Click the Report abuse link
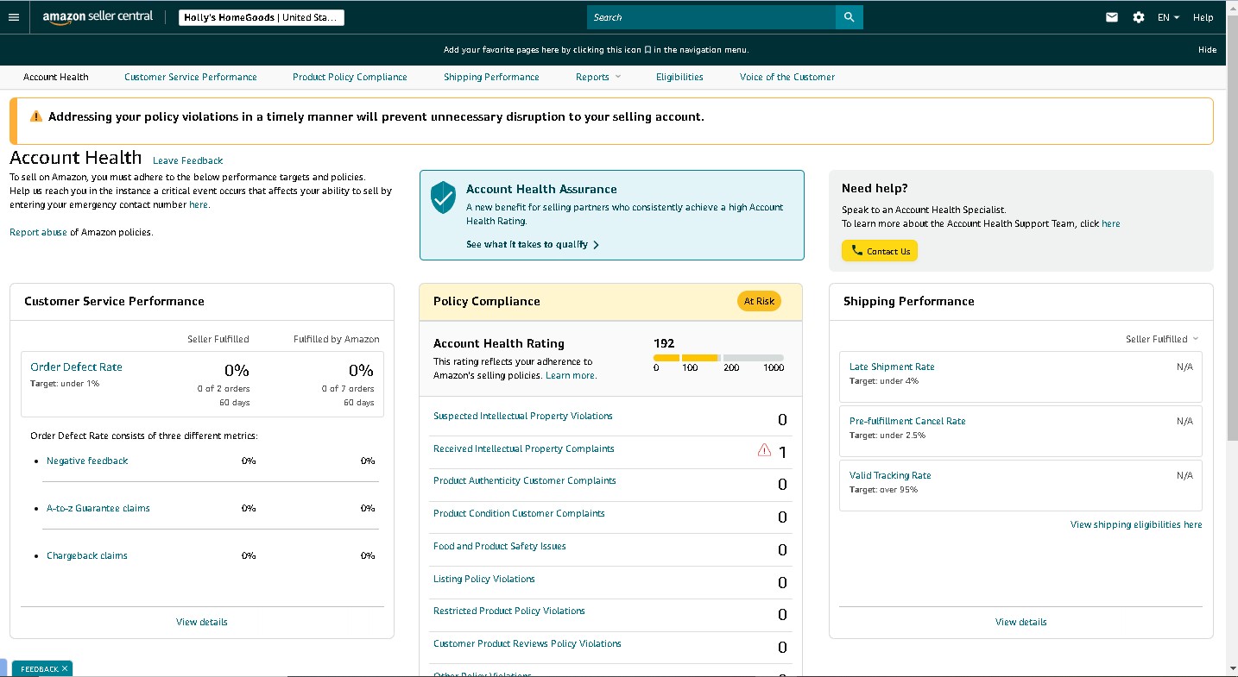This screenshot has height=677, width=1238. point(38,232)
